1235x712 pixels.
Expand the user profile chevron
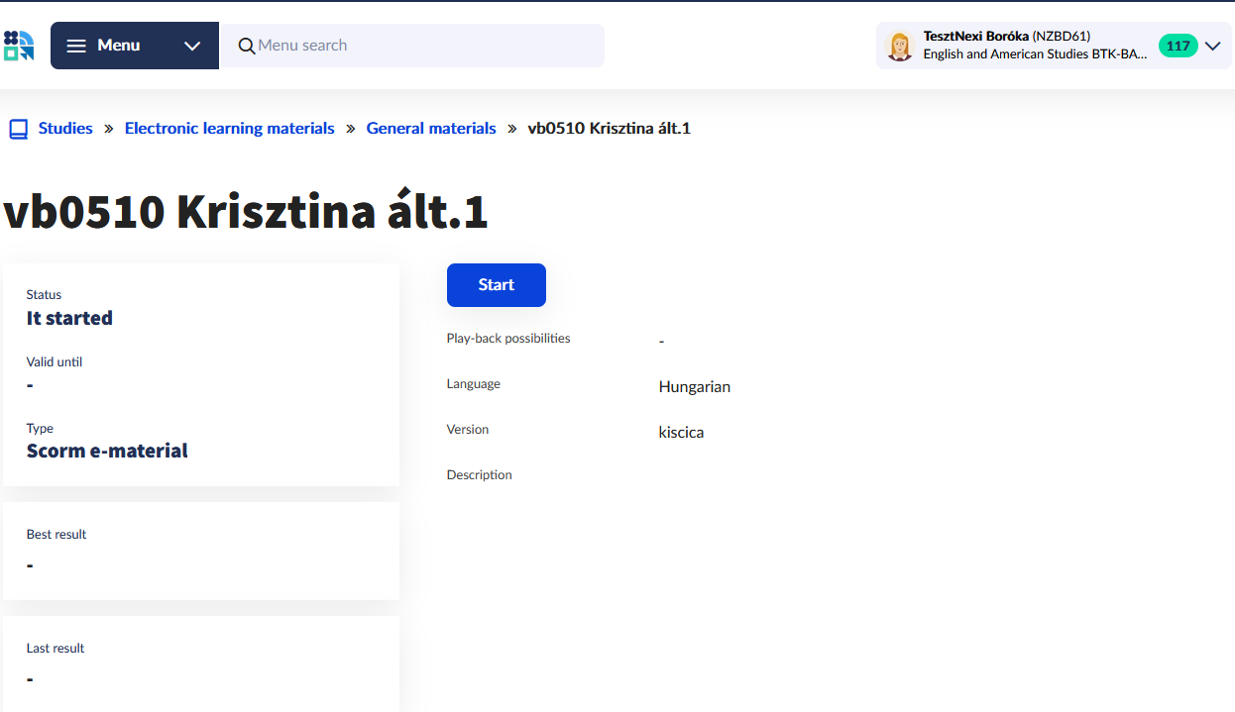click(1212, 46)
